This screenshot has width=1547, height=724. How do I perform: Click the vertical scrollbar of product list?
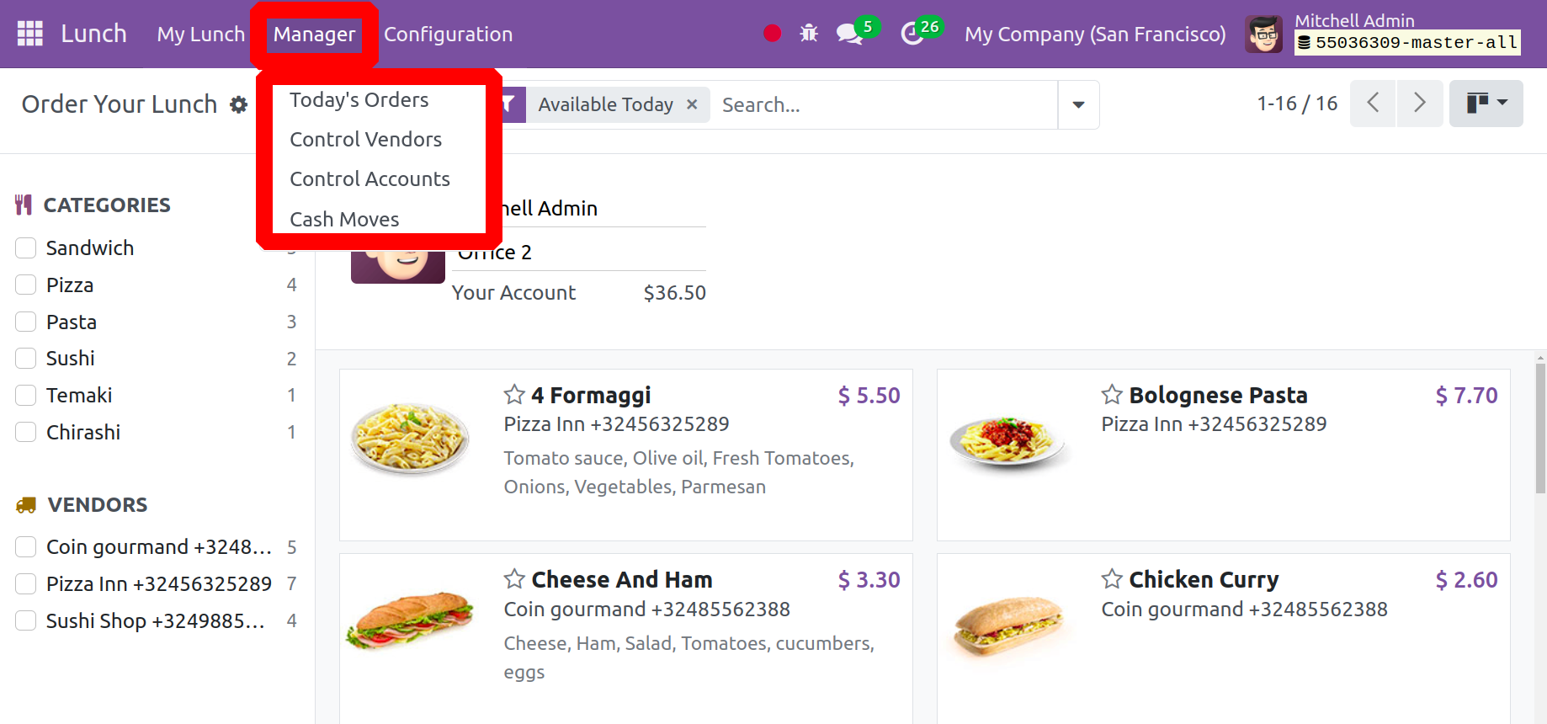click(1540, 428)
